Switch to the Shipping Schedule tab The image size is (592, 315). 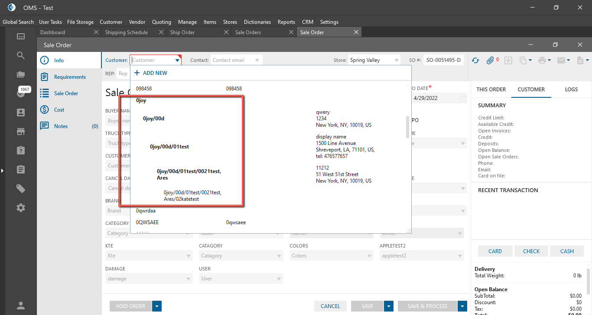pos(127,32)
